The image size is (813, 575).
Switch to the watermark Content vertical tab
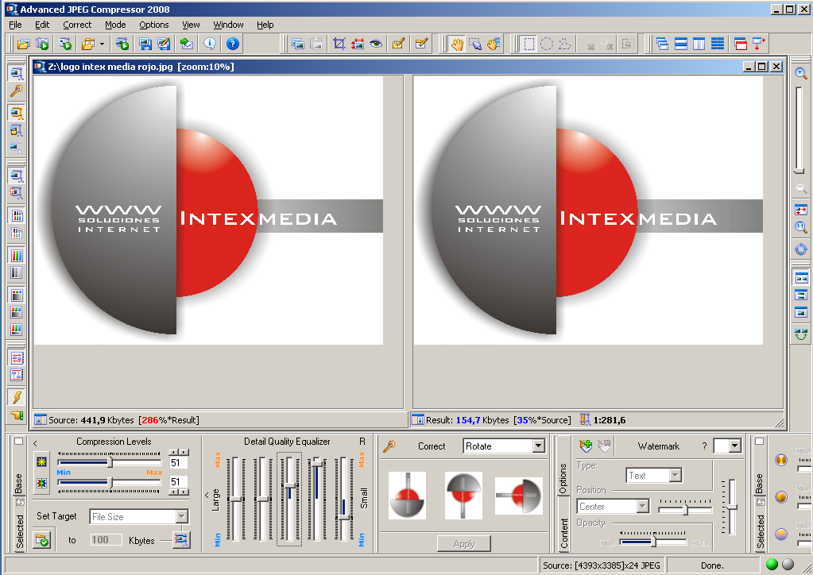563,533
